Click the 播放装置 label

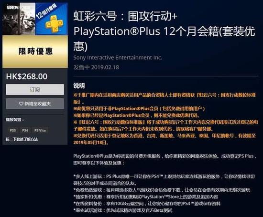tap(15, 120)
